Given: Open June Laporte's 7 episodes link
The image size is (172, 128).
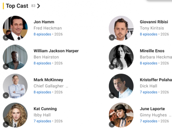Looking at the screenshot, I should [149, 121].
